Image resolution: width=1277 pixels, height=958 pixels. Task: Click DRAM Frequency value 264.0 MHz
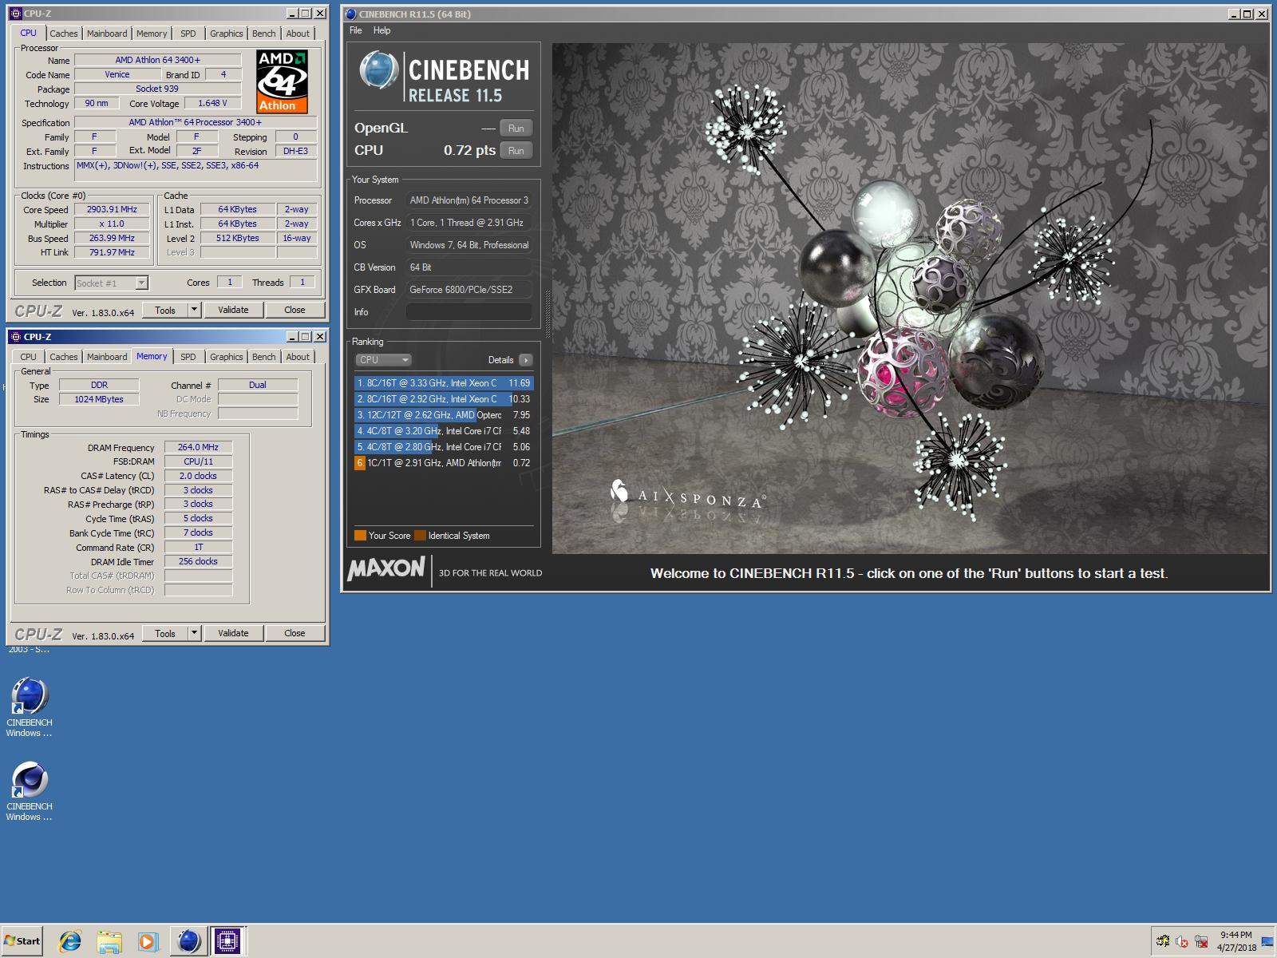(x=198, y=448)
